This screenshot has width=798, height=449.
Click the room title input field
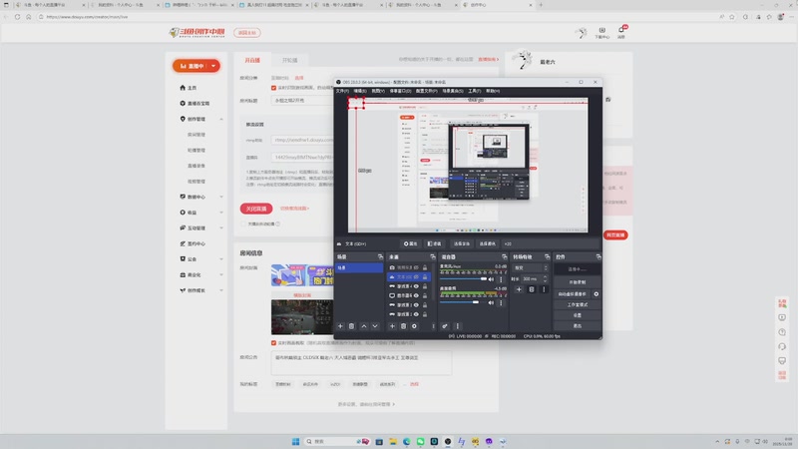[x=302, y=101]
